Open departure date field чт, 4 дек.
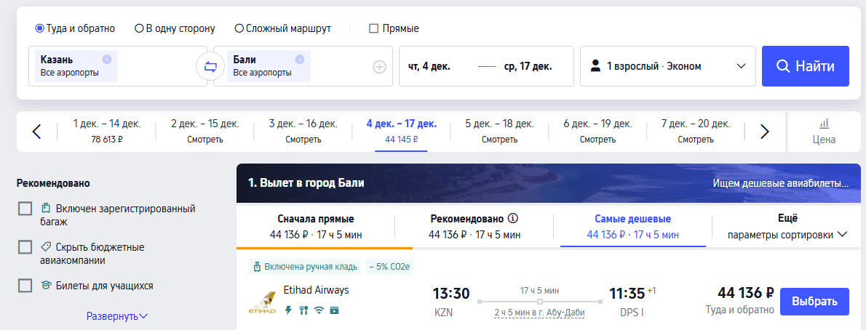The width and height of the screenshot is (866, 330). (x=429, y=66)
